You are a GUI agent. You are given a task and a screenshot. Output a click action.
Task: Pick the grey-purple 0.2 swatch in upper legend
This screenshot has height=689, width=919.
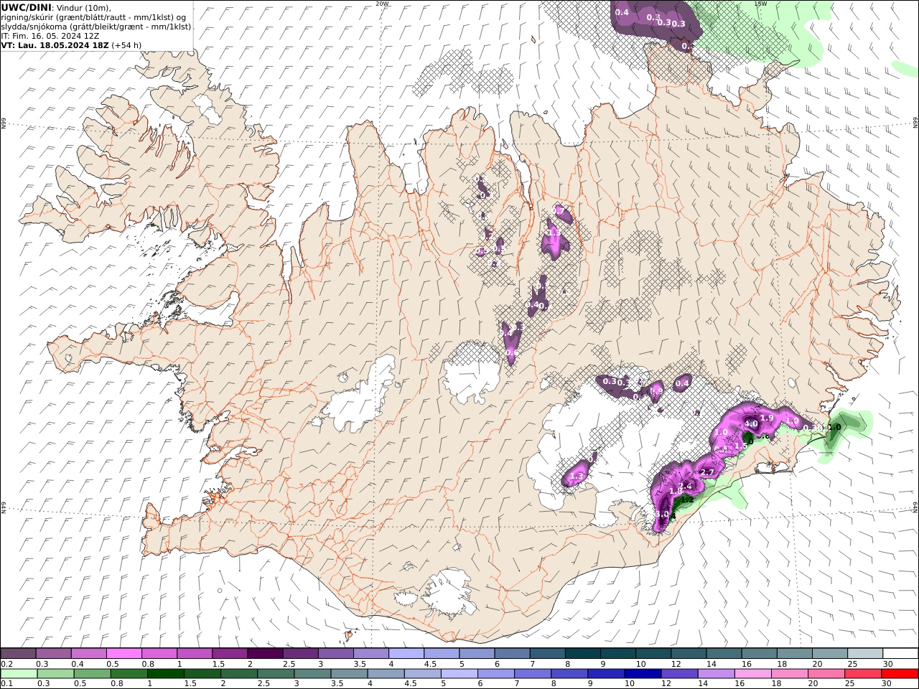pyautogui.click(x=19, y=654)
